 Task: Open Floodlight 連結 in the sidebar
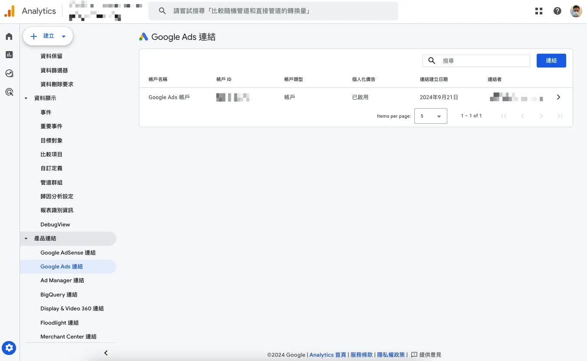point(59,323)
